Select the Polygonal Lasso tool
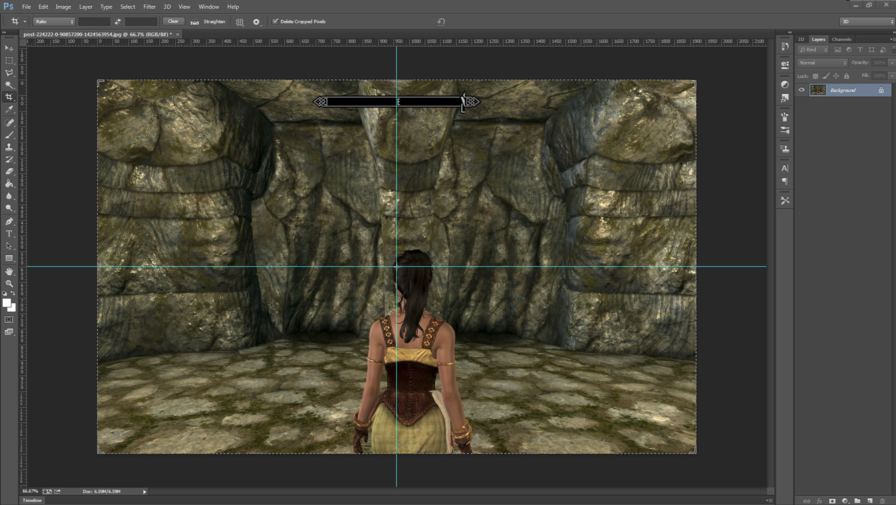896x505 pixels. pyautogui.click(x=9, y=72)
